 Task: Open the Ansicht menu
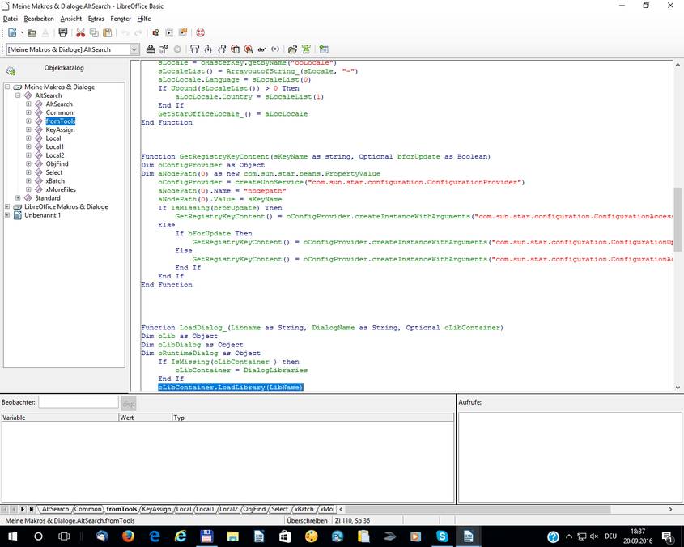pyautogui.click(x=71, y=19)
